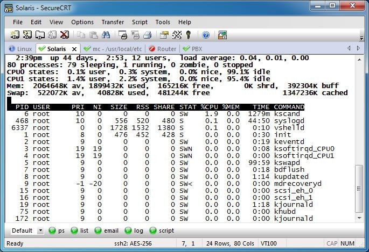
Task: Click the Print Screen toolbar icon
Action: coord(123,35)
